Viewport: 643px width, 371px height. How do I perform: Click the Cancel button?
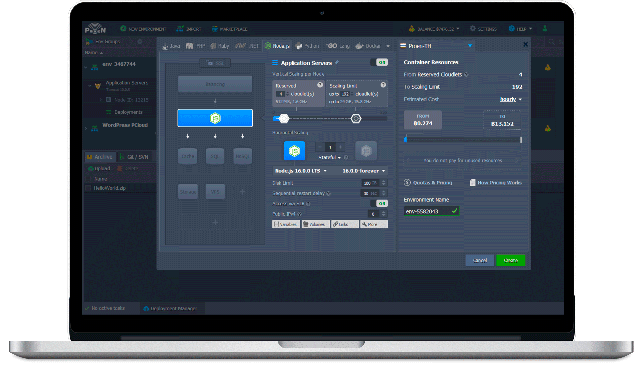pos(480,260)
